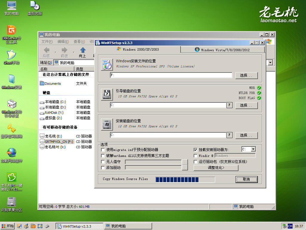Click the boot drive path field showing C:
This screenshot has width=306, height=230.
[168, 105]
